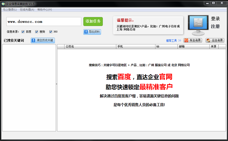Screen dimensions: 228x141
Task: Click the splitter handle between panels
Action: (56, 84)
